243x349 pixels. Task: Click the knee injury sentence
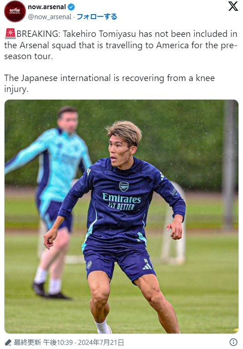point(110,83)
